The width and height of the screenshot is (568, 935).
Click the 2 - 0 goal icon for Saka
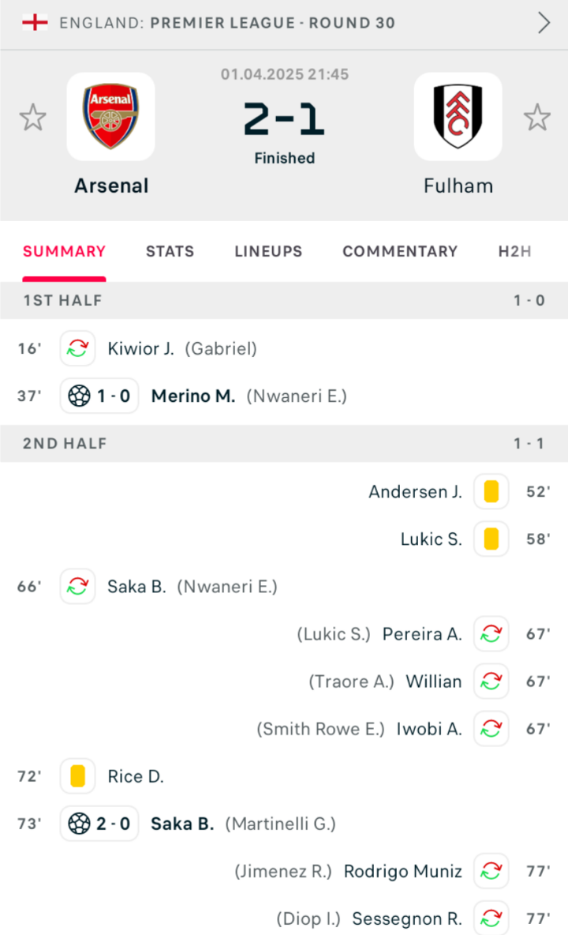point(99,824)
